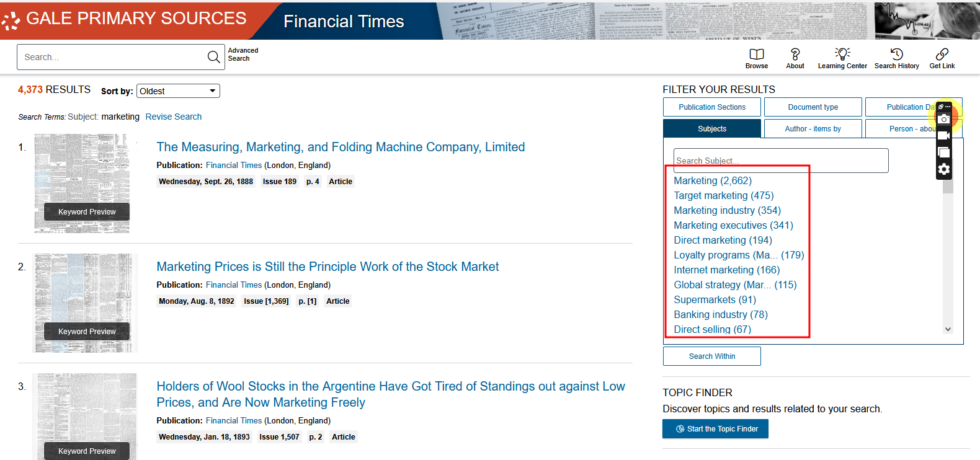Click the Search Within button
980x460 pixels.
tap(711, 356)
